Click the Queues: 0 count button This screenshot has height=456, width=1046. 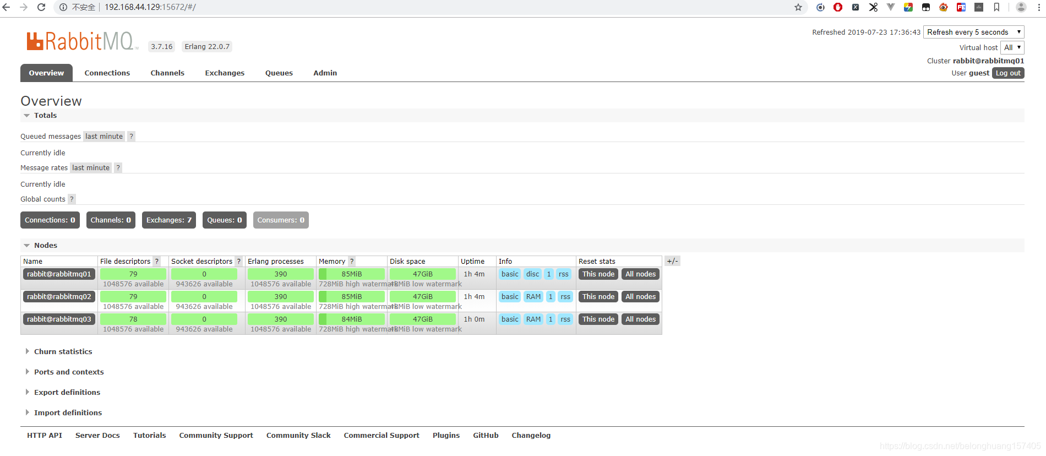coord(225,220)
